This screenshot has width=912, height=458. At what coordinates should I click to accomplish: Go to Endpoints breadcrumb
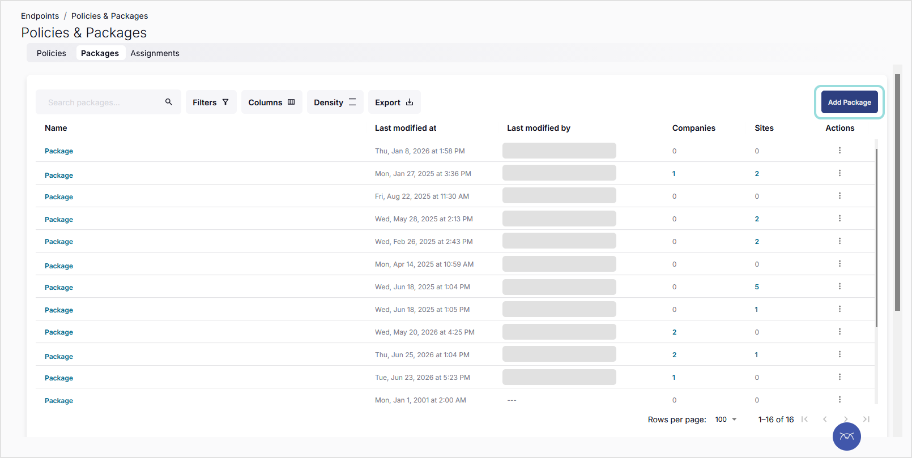(x=40, y=16)
